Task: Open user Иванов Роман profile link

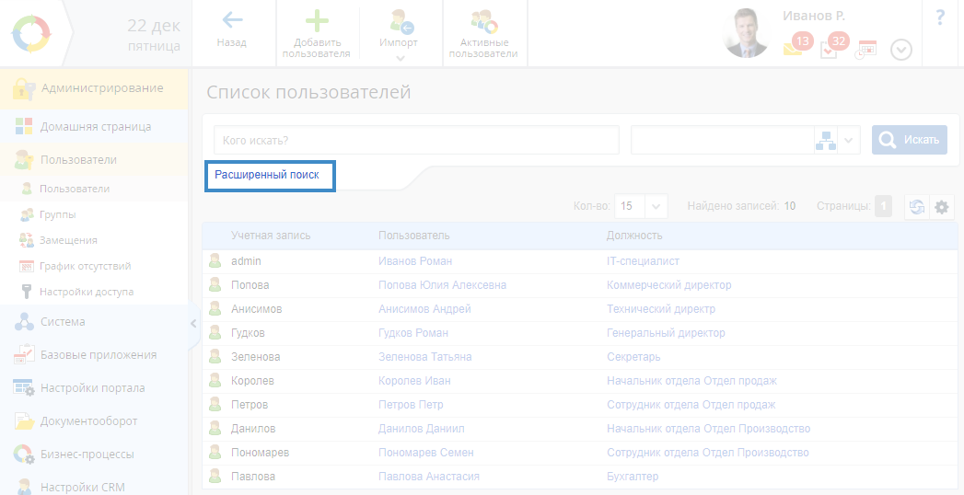Action: click(415, 261)
